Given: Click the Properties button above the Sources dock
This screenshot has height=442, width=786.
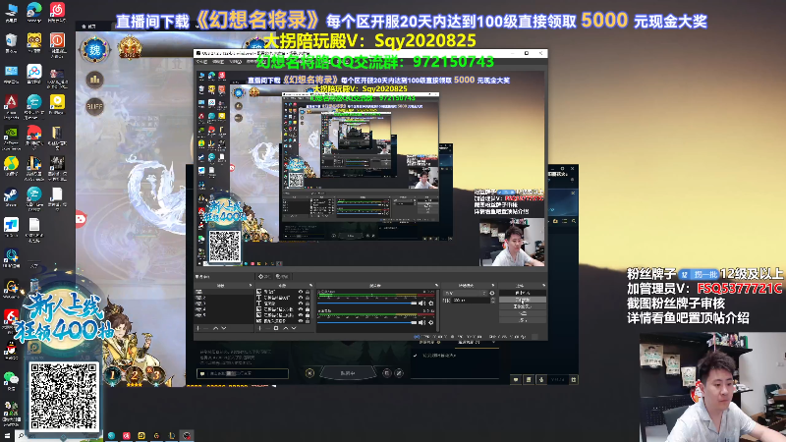Looking at the screenshot, I should [x=264, y=277].
